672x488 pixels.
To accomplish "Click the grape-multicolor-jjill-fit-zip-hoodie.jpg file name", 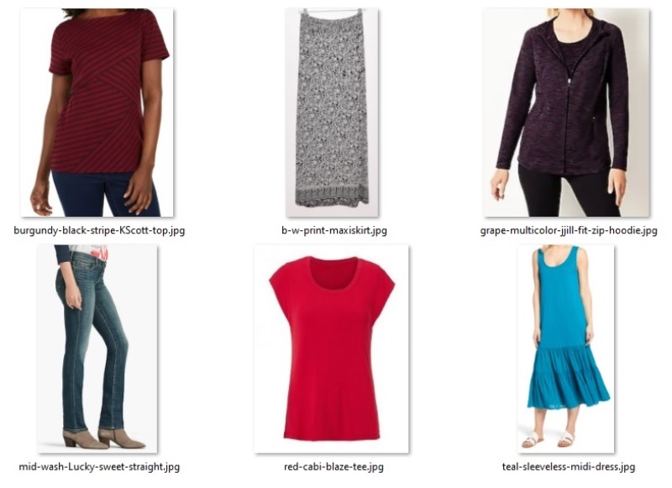I will (569, 230).
